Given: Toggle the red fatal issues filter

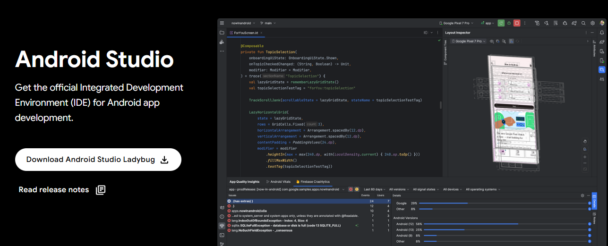Looking at the screenshot, I should coord(351,189).
